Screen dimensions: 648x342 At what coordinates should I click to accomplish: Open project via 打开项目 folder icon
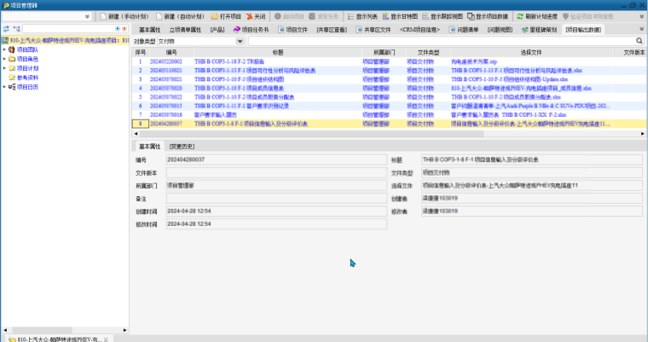pos(215,16)
